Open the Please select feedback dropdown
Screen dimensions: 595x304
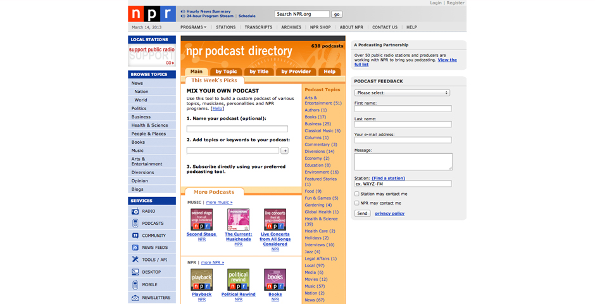pyautogui.click(x=402, y=92)
